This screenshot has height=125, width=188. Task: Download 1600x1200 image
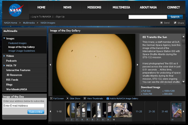click(x=169, y=91)
